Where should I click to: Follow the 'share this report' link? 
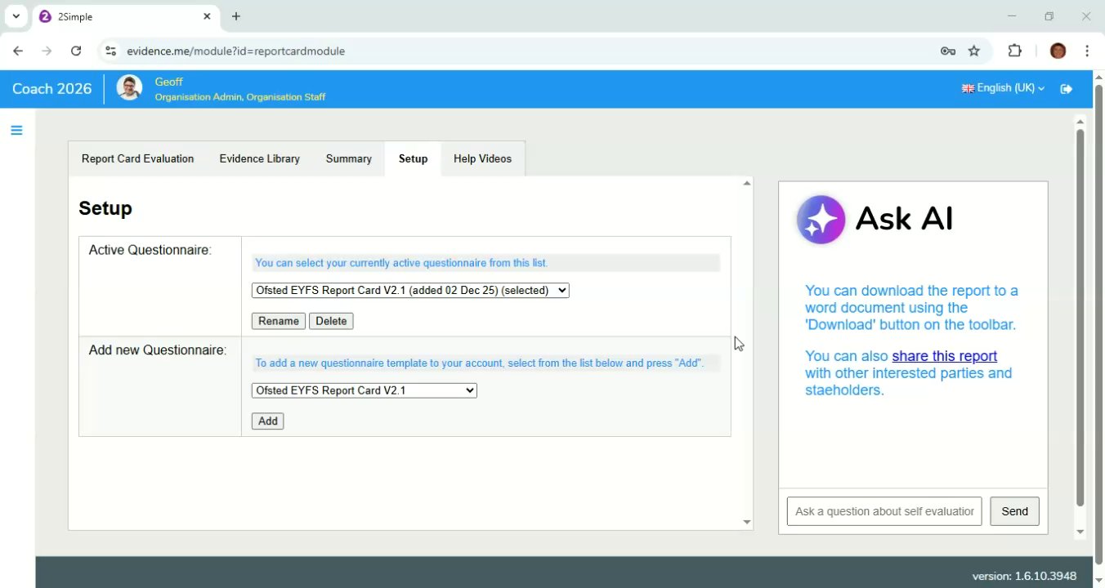click(945, 356)
